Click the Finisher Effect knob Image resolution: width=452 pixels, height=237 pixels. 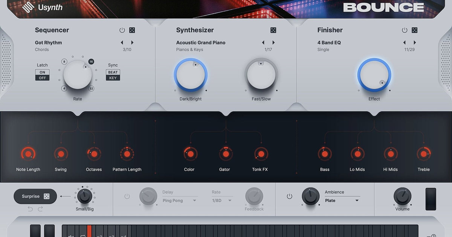coord(374,75)
